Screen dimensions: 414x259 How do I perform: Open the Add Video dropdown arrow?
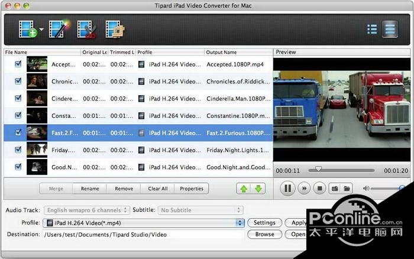41,29
